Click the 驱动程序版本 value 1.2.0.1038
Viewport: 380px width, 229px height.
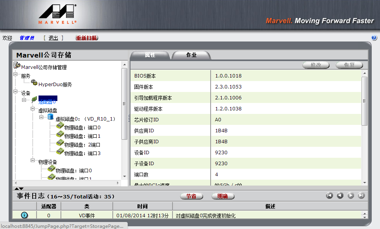228,108
